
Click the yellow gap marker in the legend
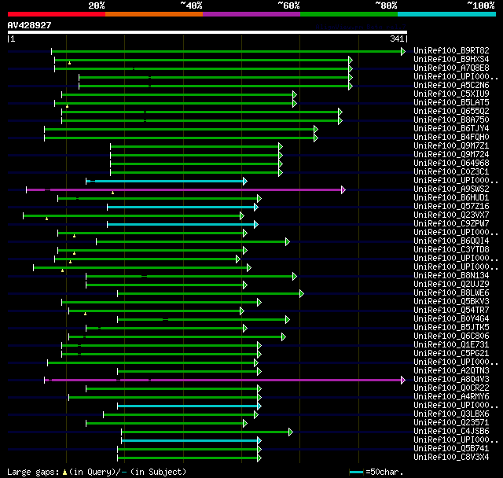coord(64,472)
